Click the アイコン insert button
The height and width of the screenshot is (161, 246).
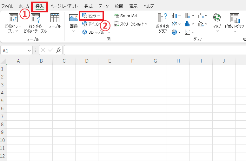click(x=91, y=24)
